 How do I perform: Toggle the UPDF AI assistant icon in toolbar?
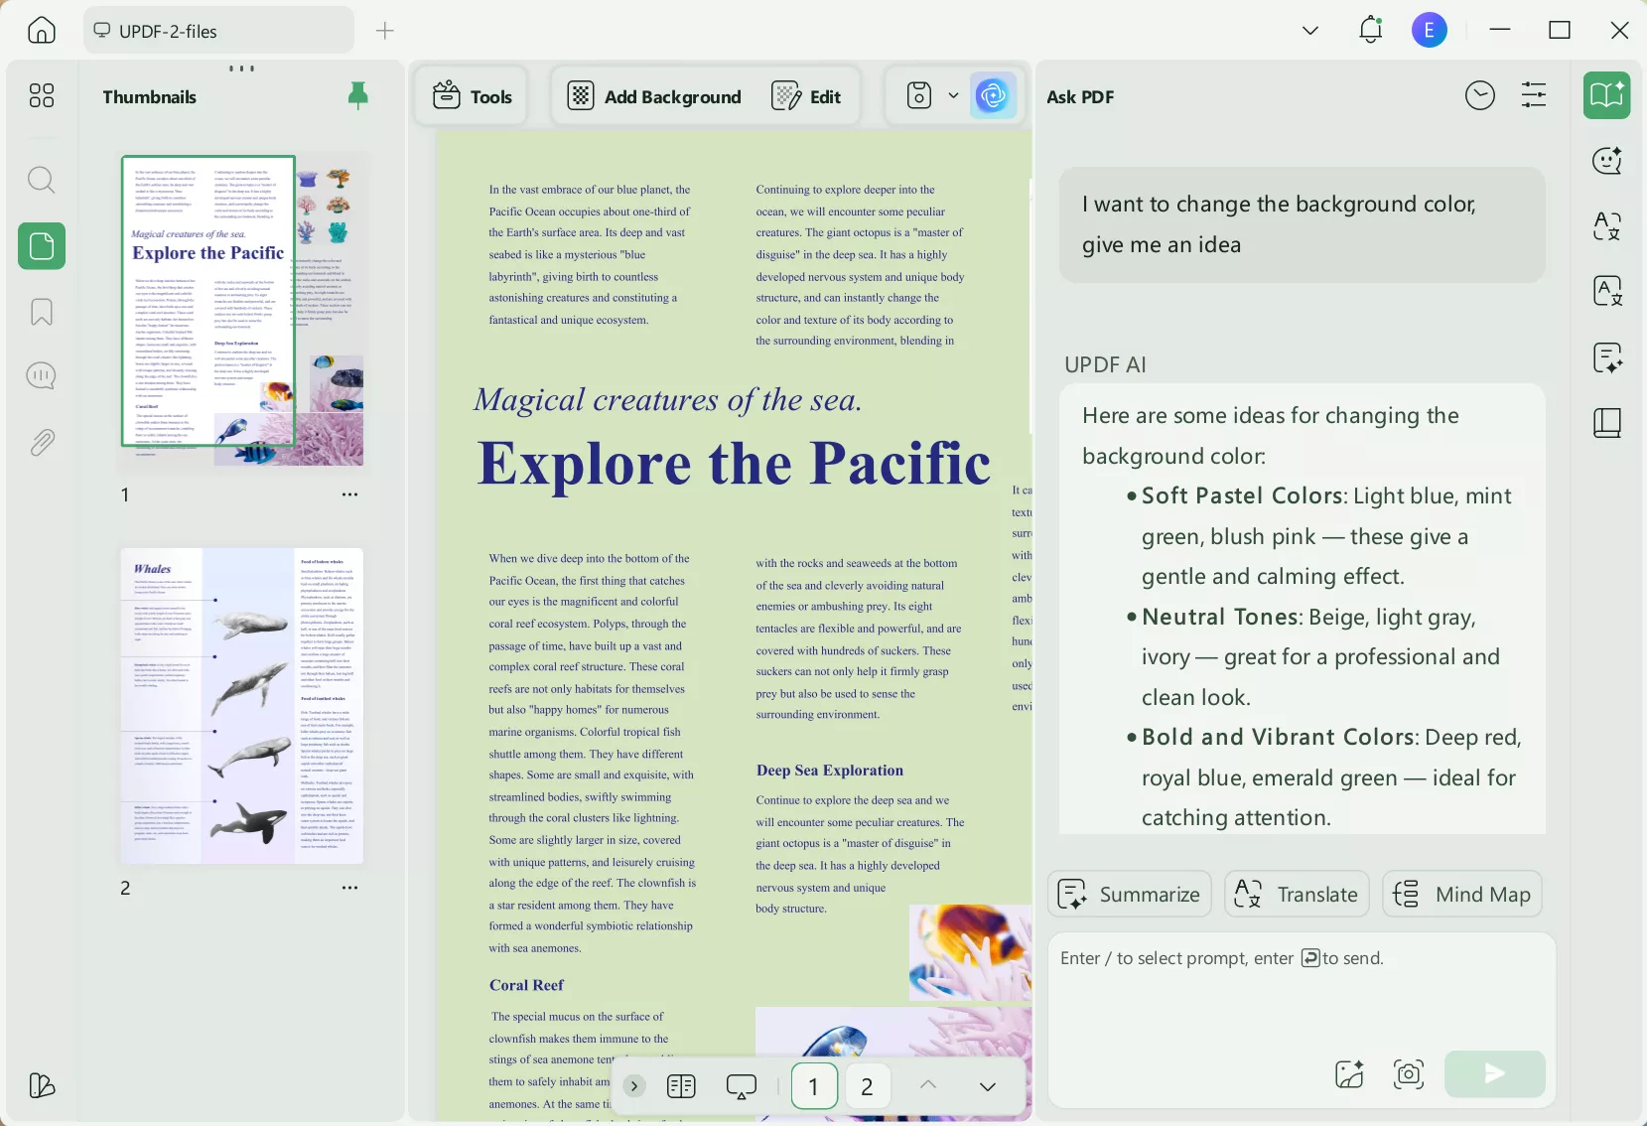point(993,96)
